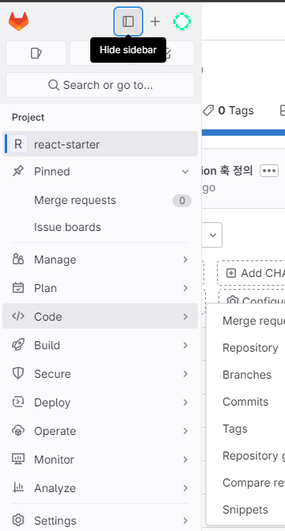Image resolution: width=285 pixels, height=531 pixels.
Task: Click the commit ellipsis button
Action: pos(269,171)
